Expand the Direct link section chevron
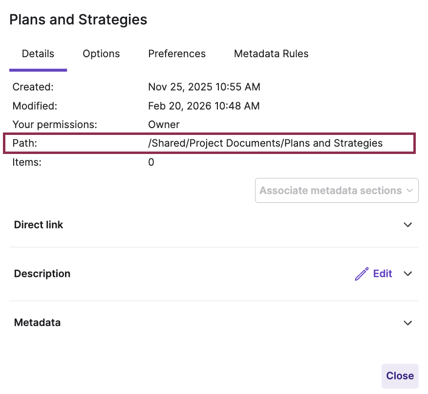 tap(408, 225)
